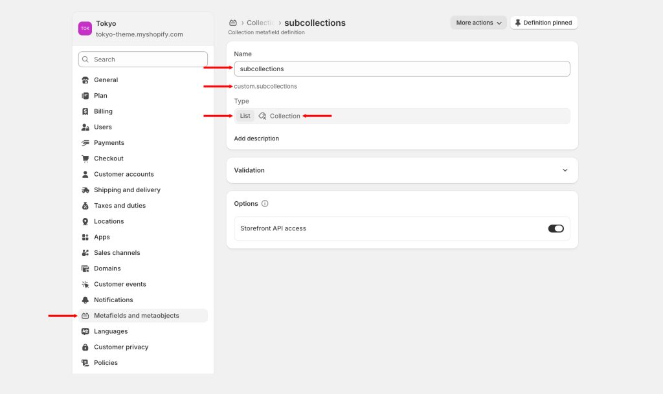Open Shipping and delivery settings
The width and height of the screenshot is (663, 394).
coord(143,190)
